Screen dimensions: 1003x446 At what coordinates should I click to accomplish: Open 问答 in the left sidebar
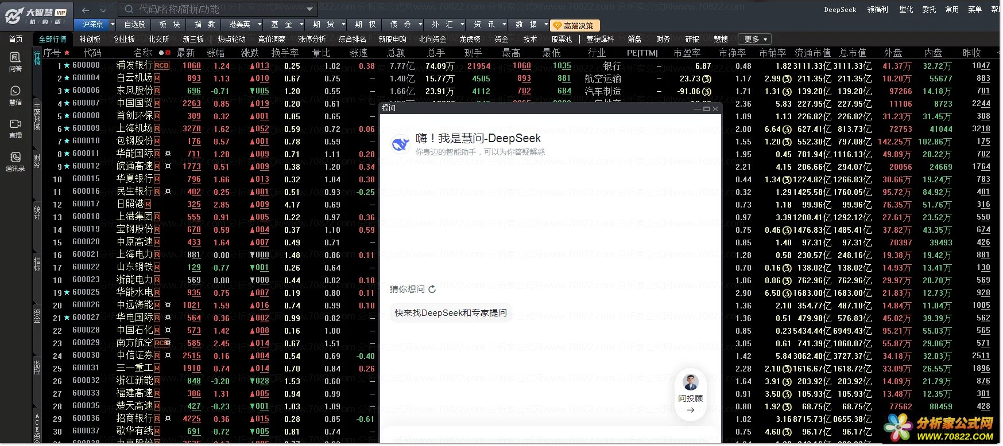click(x=16, y=62)
